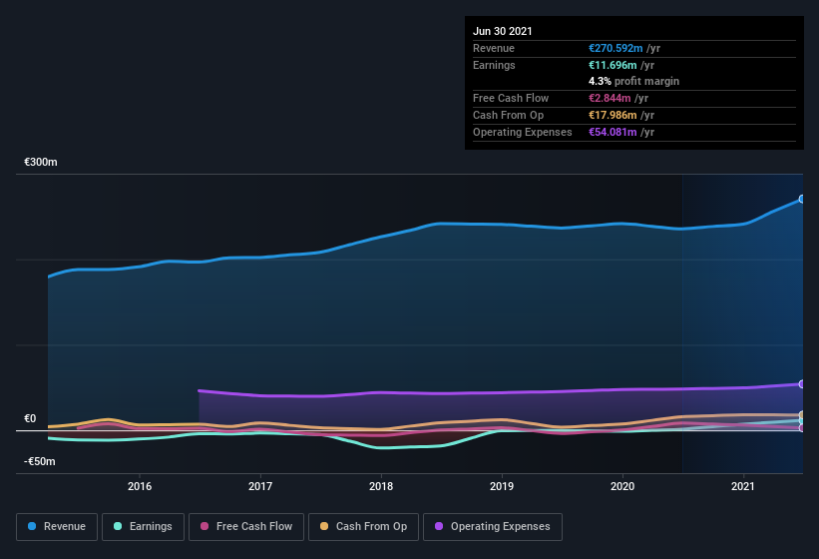Click the Operating Expenses endpoint marker
The width and height of the screenshot is (819, 559).
coord(802,384)
